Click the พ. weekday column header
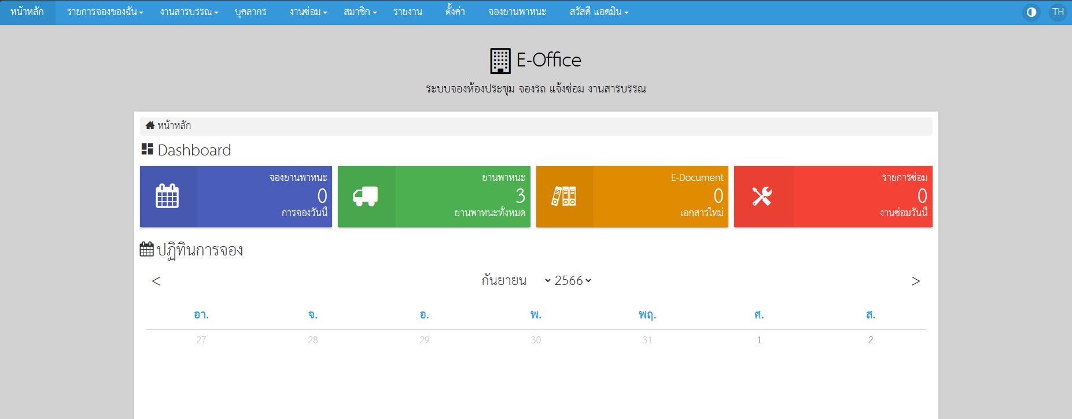Viewport: 1072px width, 419px height. pos(536,315)
